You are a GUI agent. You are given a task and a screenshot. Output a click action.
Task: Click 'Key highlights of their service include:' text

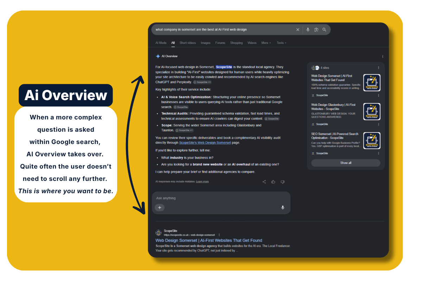point(183,90)
